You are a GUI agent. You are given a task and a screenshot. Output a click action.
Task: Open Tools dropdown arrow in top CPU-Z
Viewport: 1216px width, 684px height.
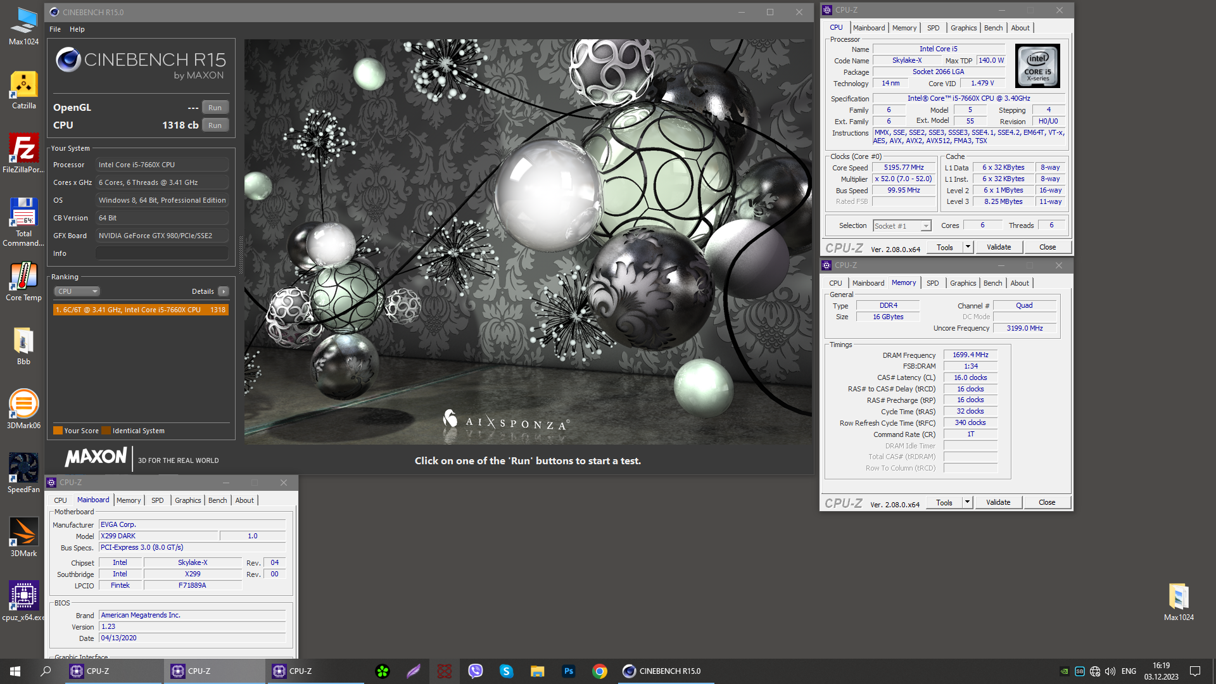point(968,247)
